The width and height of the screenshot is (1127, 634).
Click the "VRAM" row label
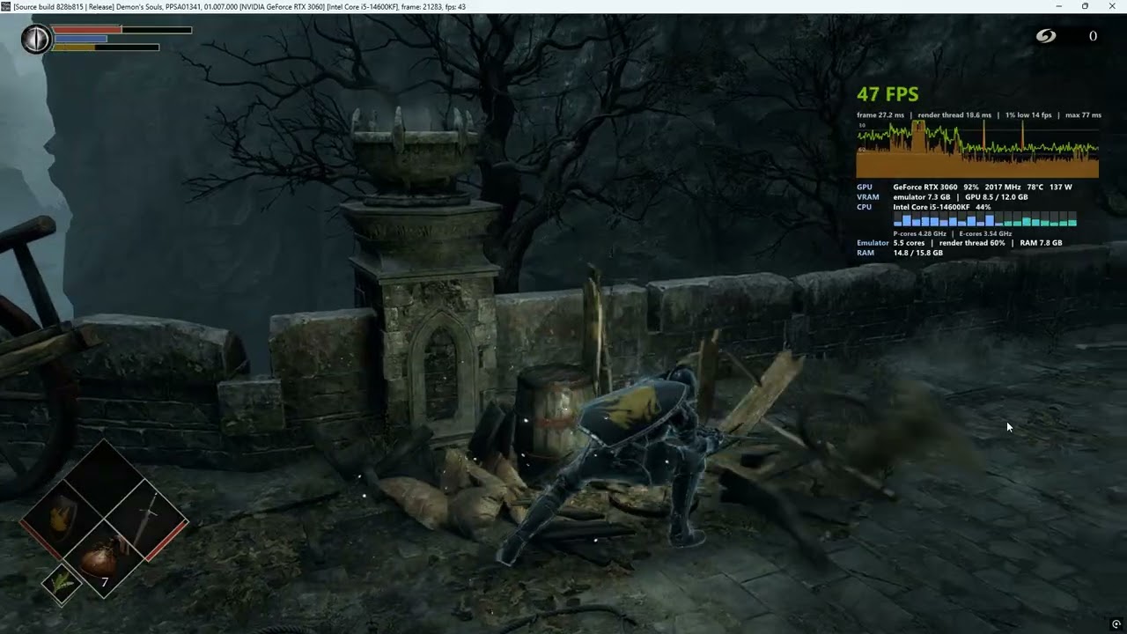point(868,197)
